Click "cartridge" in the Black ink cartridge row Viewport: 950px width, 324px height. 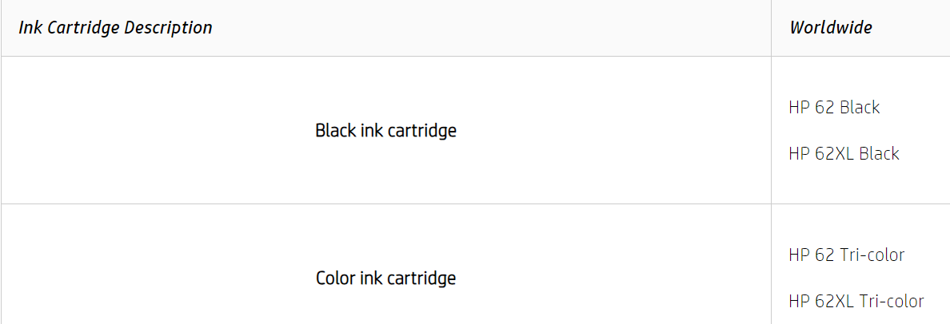(421, 130)
